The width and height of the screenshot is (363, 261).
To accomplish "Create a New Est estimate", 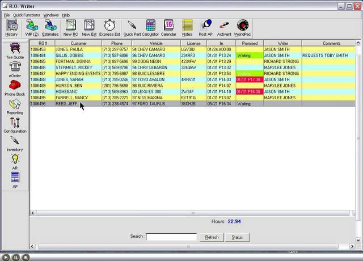I will click(89, 28).
